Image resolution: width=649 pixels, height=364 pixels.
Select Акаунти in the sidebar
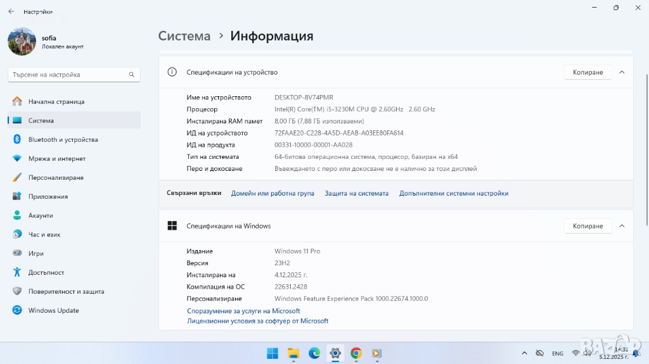click(x=41, y=215)
